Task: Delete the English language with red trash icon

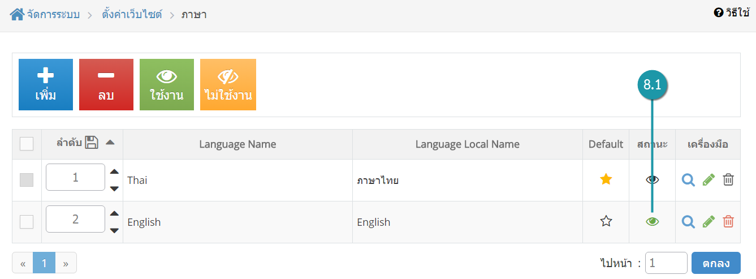Action: point(728,221)
